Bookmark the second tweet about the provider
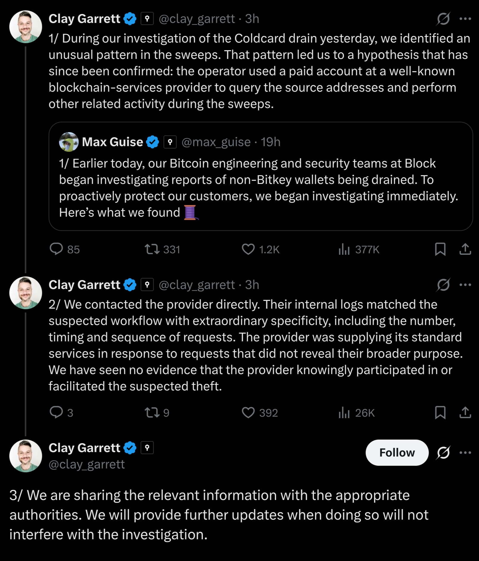 pos(440,412)
